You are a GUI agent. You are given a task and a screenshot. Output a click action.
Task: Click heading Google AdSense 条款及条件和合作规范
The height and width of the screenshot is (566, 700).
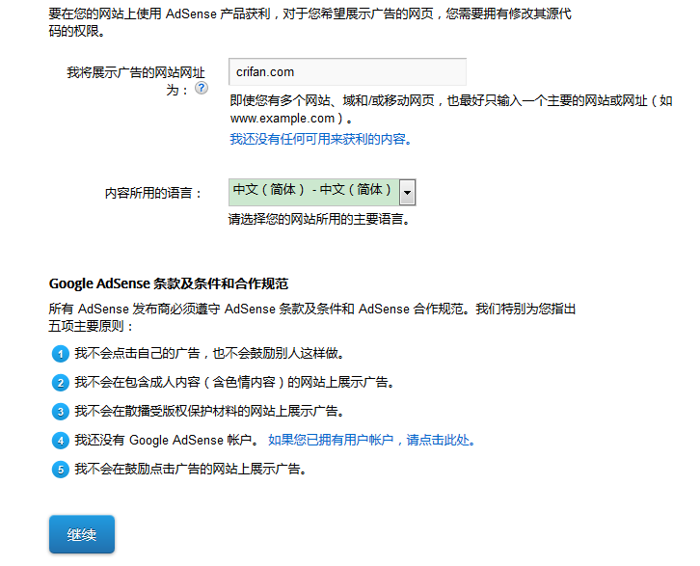(169, 283)
